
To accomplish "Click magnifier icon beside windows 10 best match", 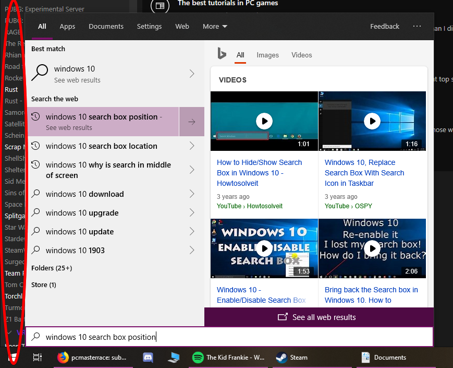I will tap(40, 73).
